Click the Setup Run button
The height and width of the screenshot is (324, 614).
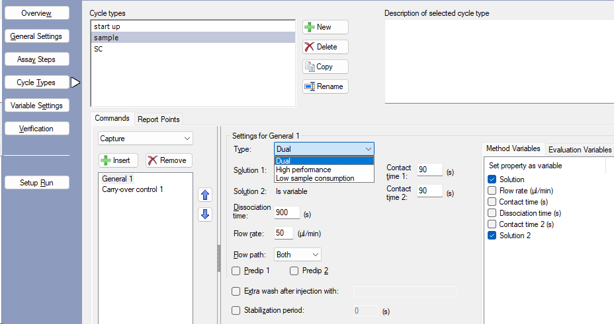pyautogui.click(x=36, y=183)
